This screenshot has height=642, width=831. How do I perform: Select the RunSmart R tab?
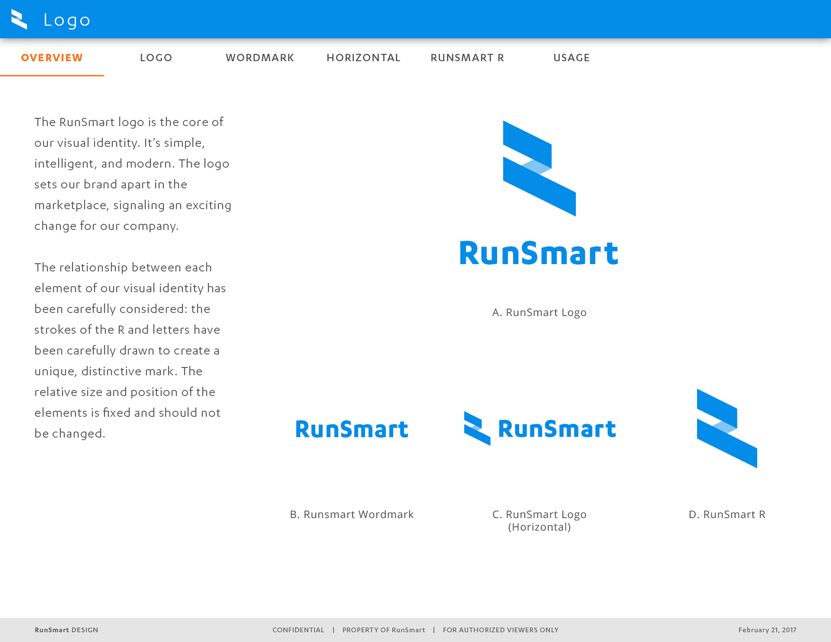point(467,58)
